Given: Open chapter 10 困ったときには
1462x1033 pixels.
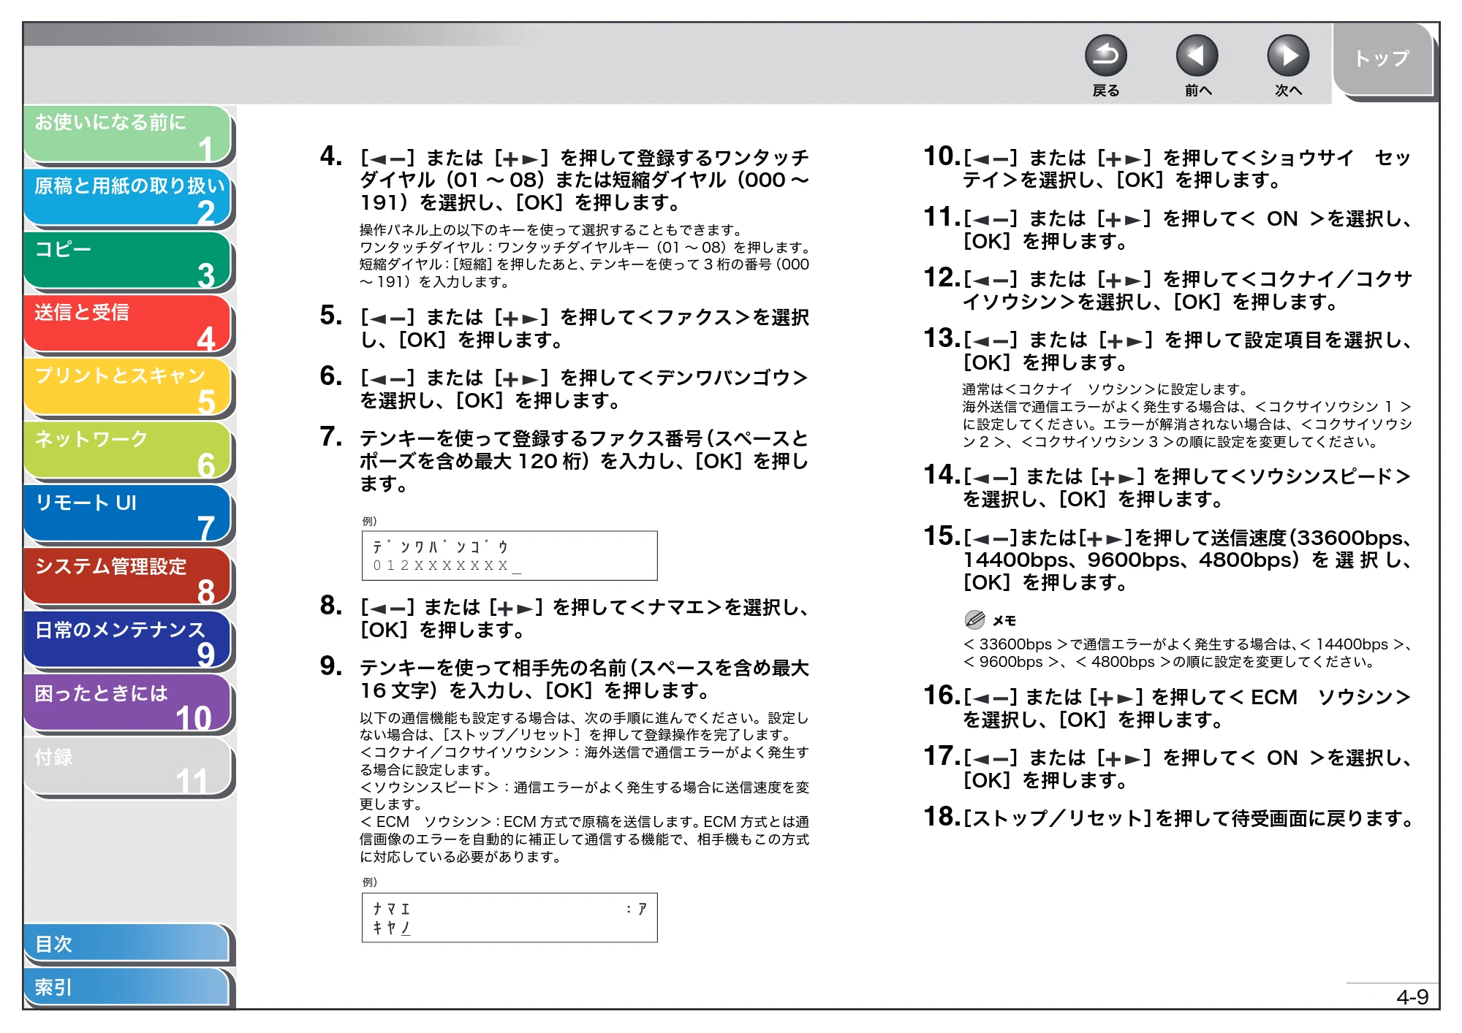Looking at the screenshot, I should pyautogui.click(x=128, y=704).
